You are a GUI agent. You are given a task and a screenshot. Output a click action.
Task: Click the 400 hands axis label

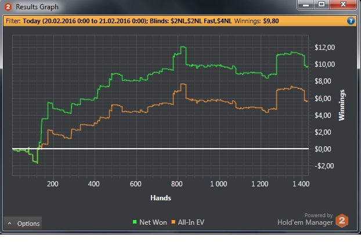tap(93, 184)
